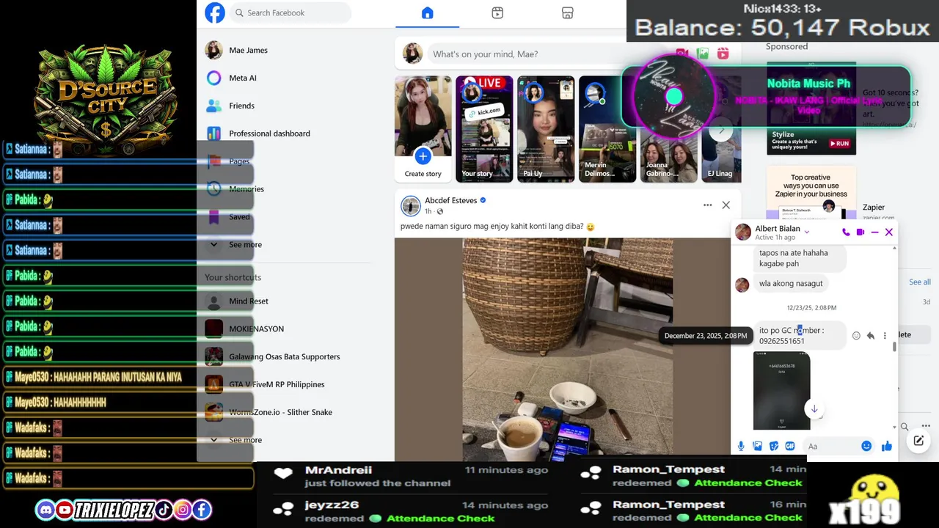Start audio call with Albert Bialan
The image size is (939, 528).
[846, 232]
